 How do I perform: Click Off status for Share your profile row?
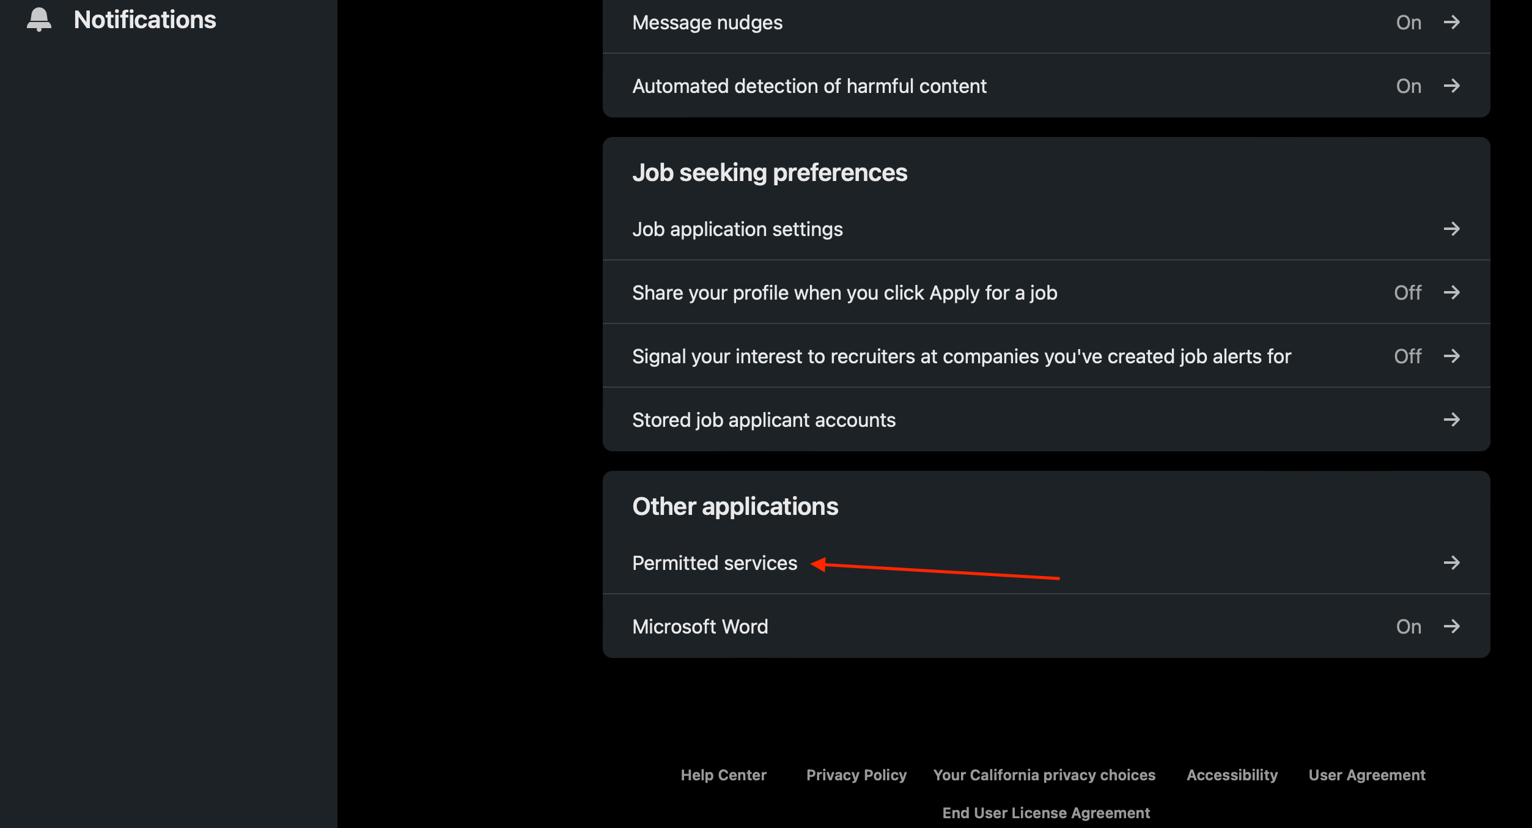tap(1407, 293)
